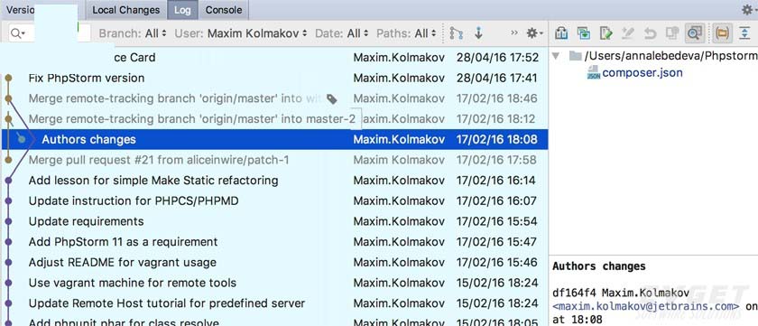Screen dimensions: 758x326
Task: Open the log toolbar gear settings
Action: click(534, 33)
